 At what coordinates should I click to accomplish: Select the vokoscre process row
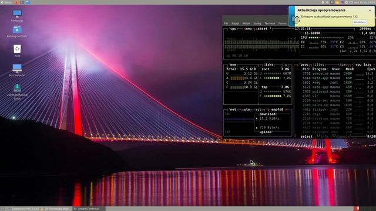click(x=338, y=74)
